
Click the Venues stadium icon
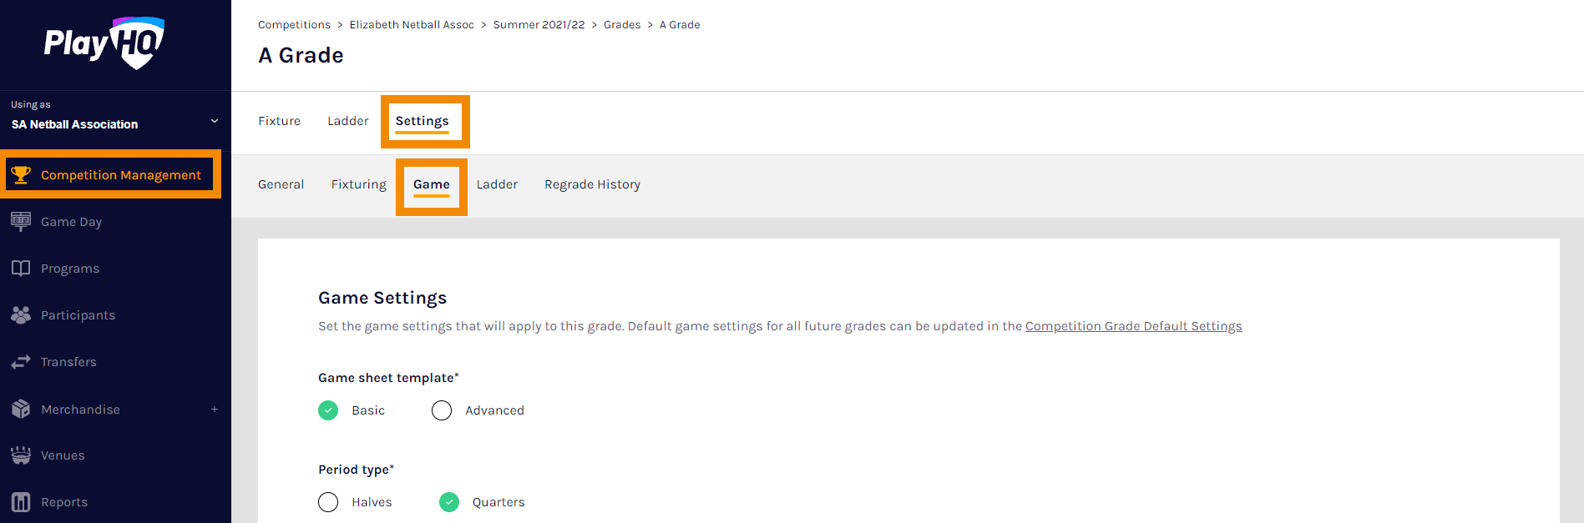tap(21, 455)
